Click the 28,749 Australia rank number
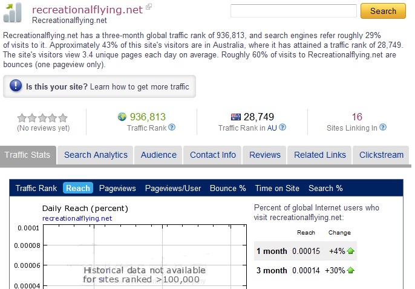Image resolution: width=415 pixels, height=289 pixels. point(259,117)
